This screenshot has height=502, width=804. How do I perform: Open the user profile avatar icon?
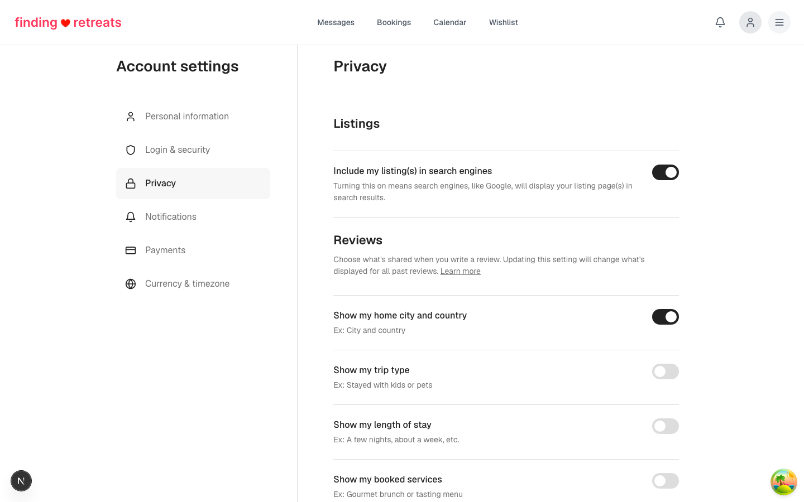(x=750, y=22)
